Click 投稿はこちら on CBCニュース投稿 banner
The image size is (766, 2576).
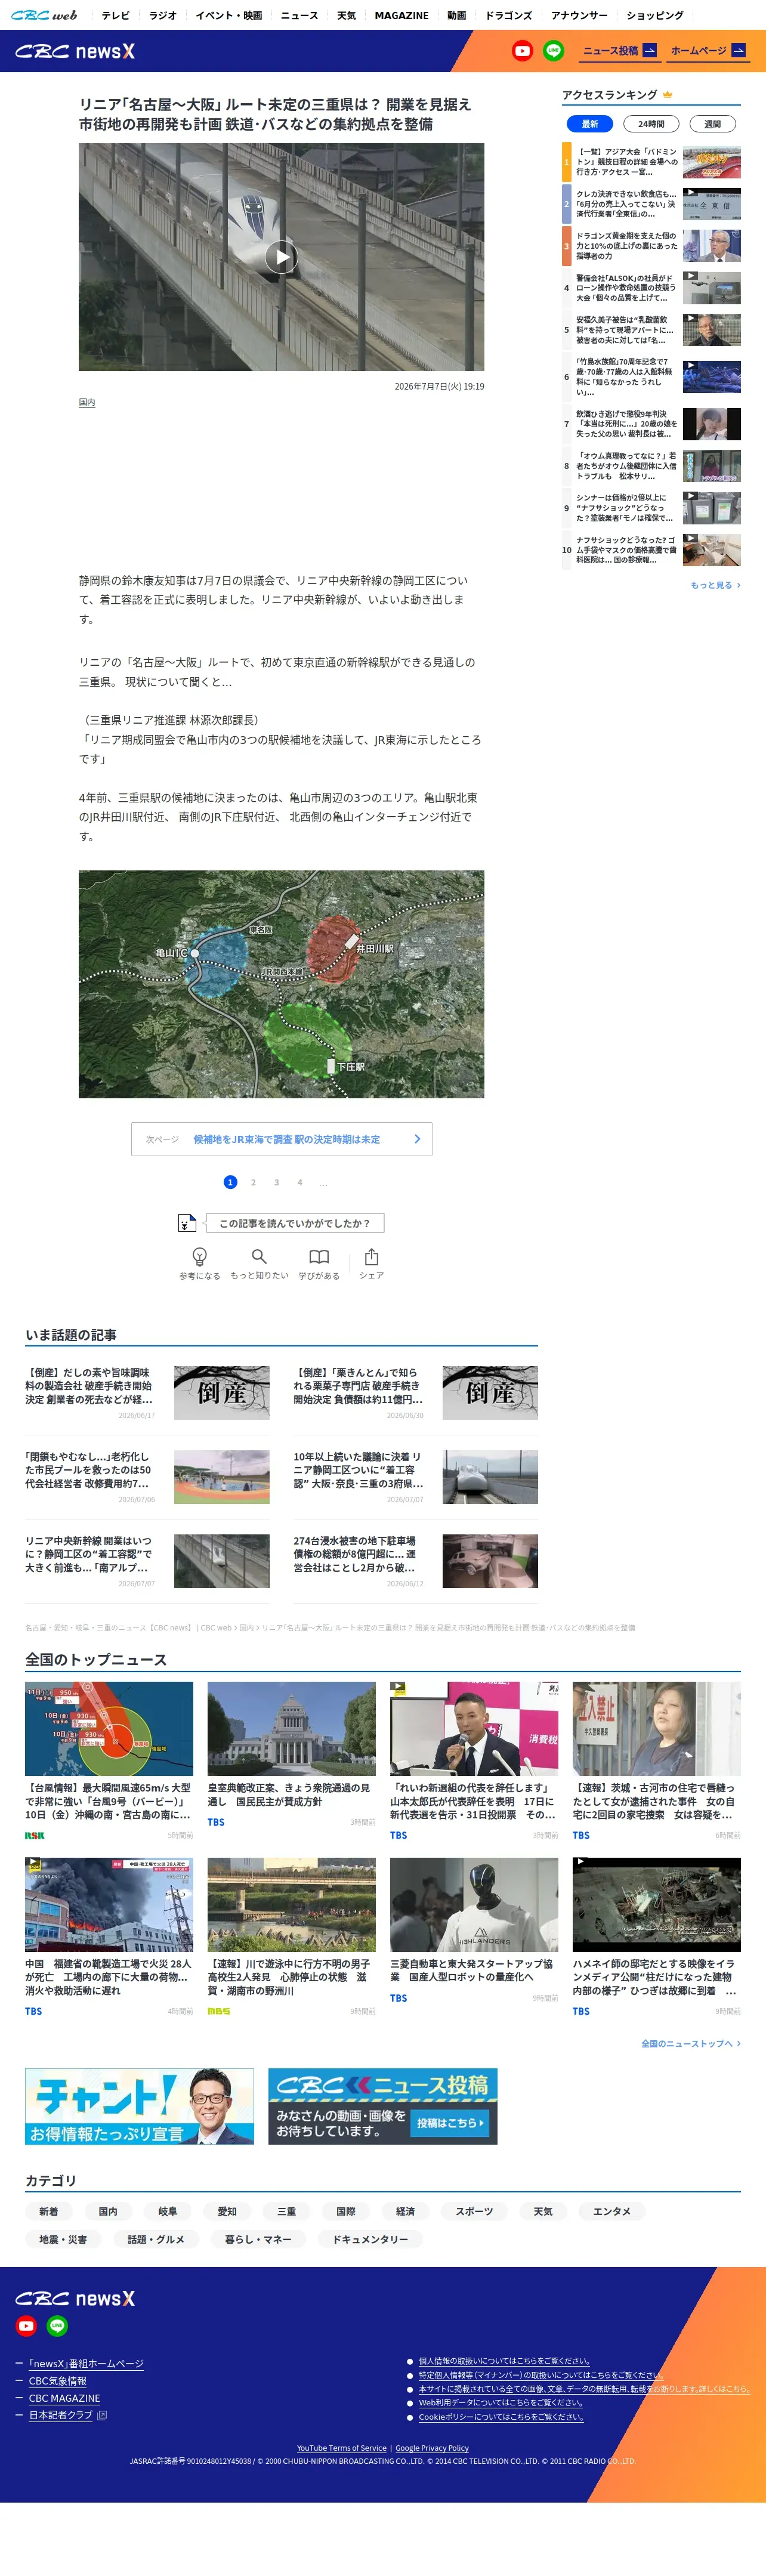pos(450,2123)
